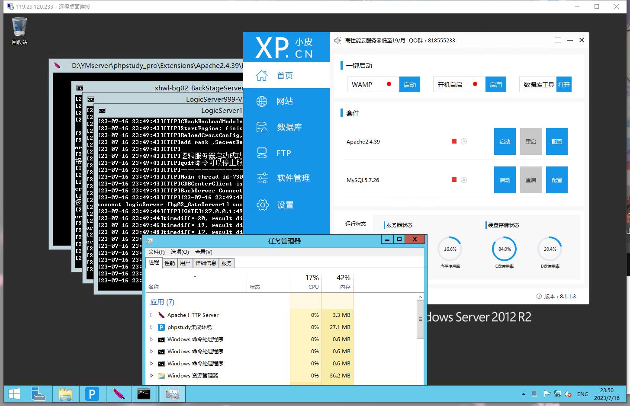This screenshot has width=630, height=406.
Task: Click the muted volume tray icon
Action: 568,394
